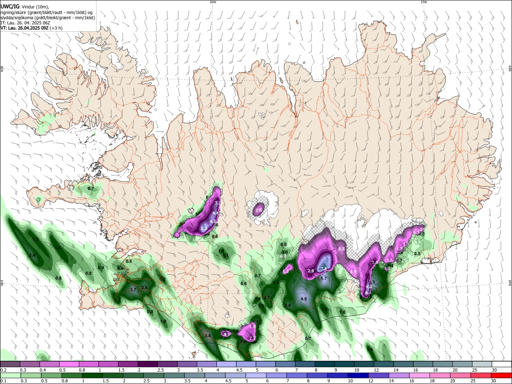Click the 'VT: Lau. 26.04.2025 09Z' line
This screenshot has height=384, width=512.
coord(24,28)
